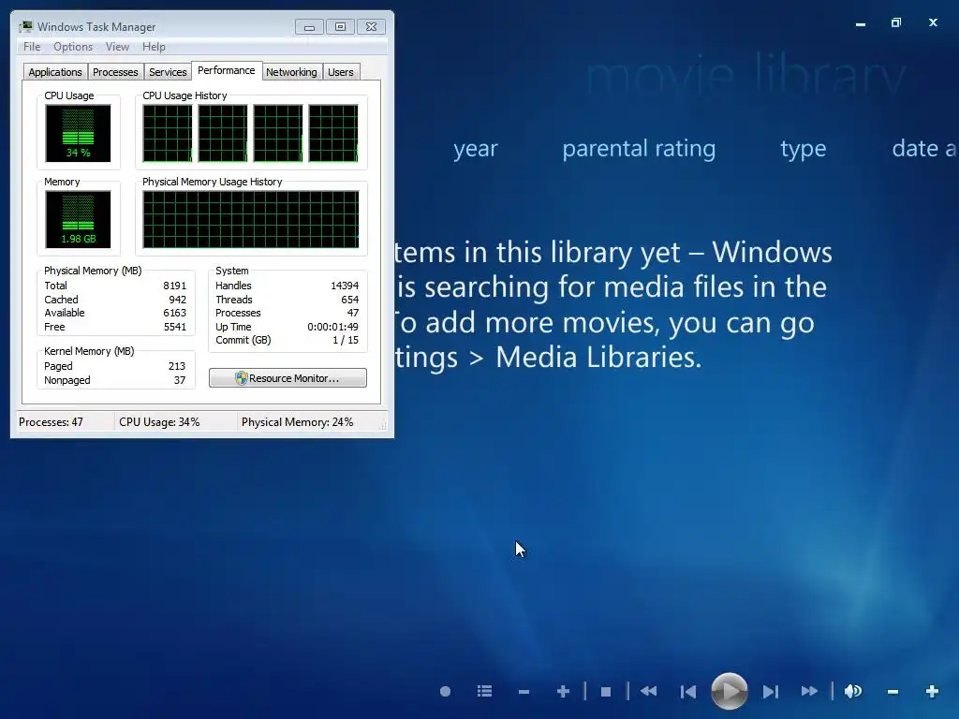Click status bar 'Processes: 47'

pos(51,422)
